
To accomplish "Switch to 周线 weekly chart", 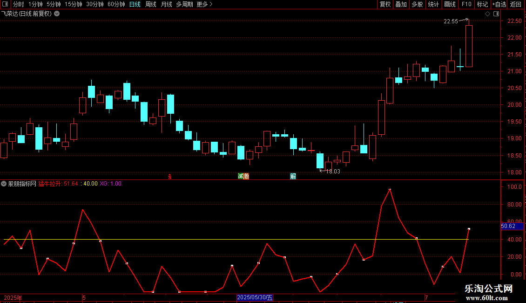I will [151, 4].
